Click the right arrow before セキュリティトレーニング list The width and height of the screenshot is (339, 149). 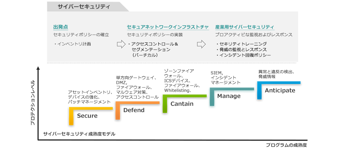pyautogui.click(x=201, y=44)
